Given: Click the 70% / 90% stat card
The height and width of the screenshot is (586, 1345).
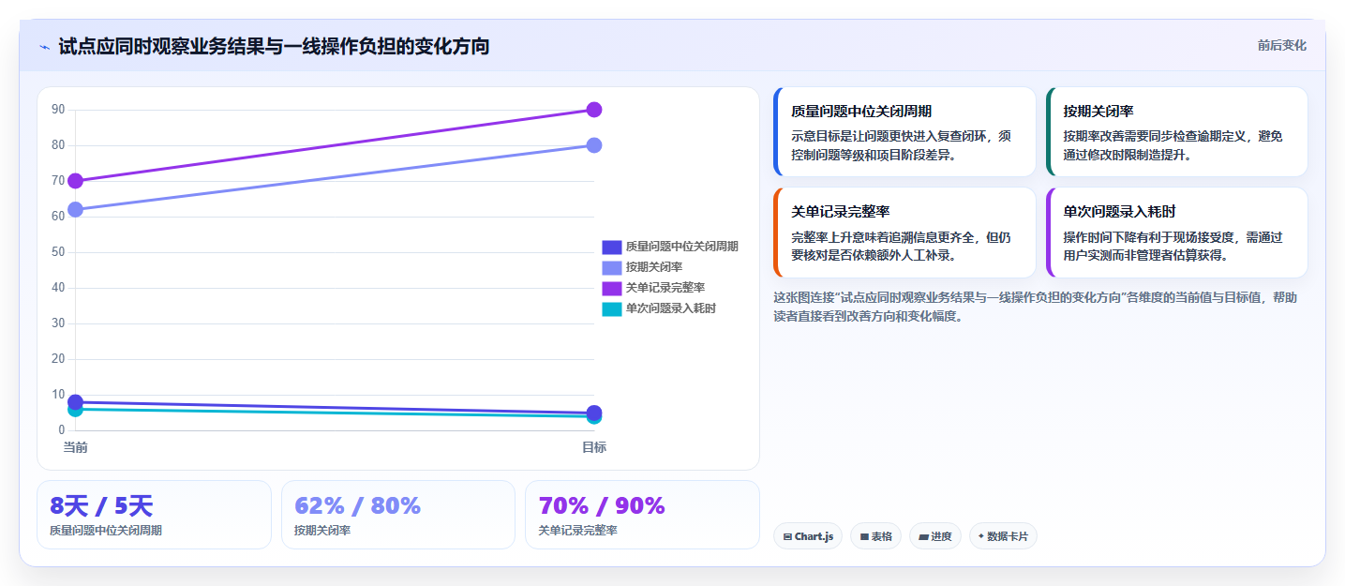Looking at the screenshot, I should [642, 515].
